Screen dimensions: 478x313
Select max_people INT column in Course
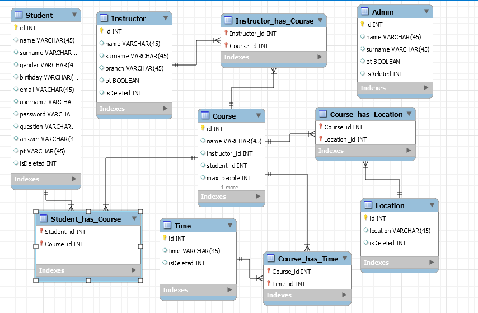[x=229, y=178]
